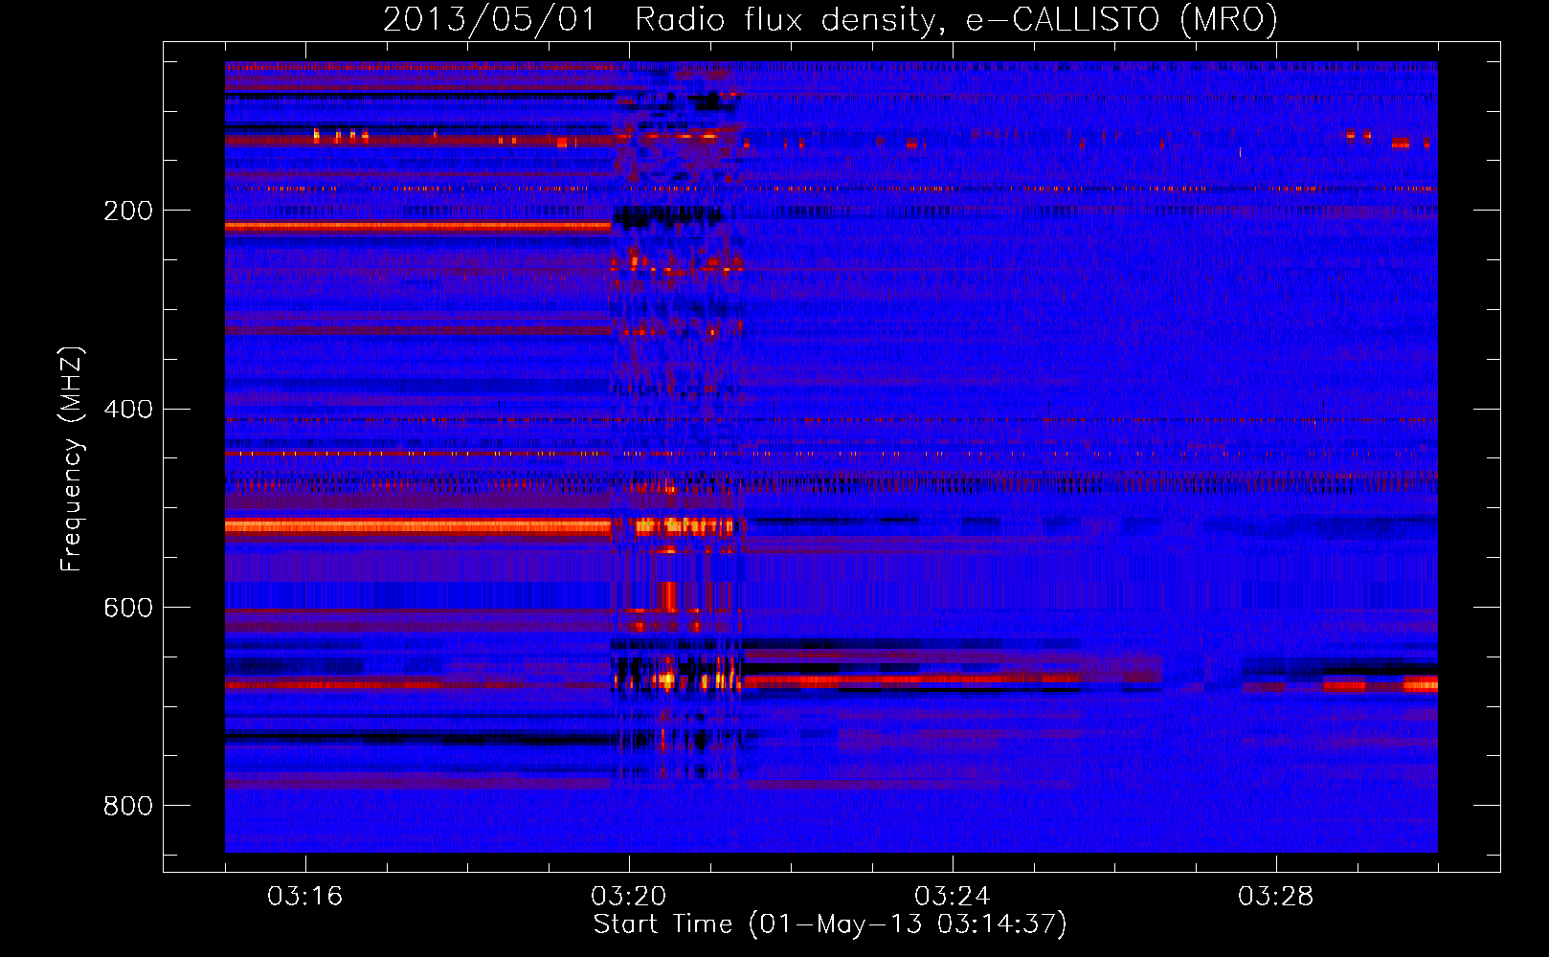The image size is (1549, 957).
Task: Click the 03:28 time tick label
Action: [1276, 897]
